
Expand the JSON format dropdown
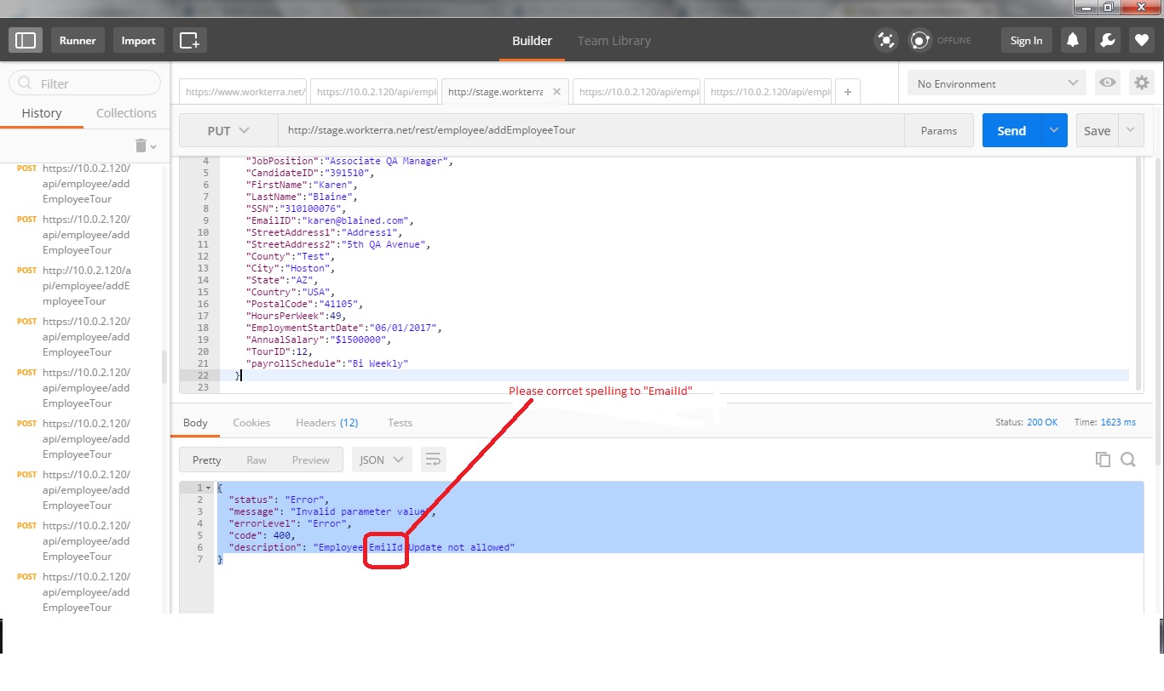382,460
